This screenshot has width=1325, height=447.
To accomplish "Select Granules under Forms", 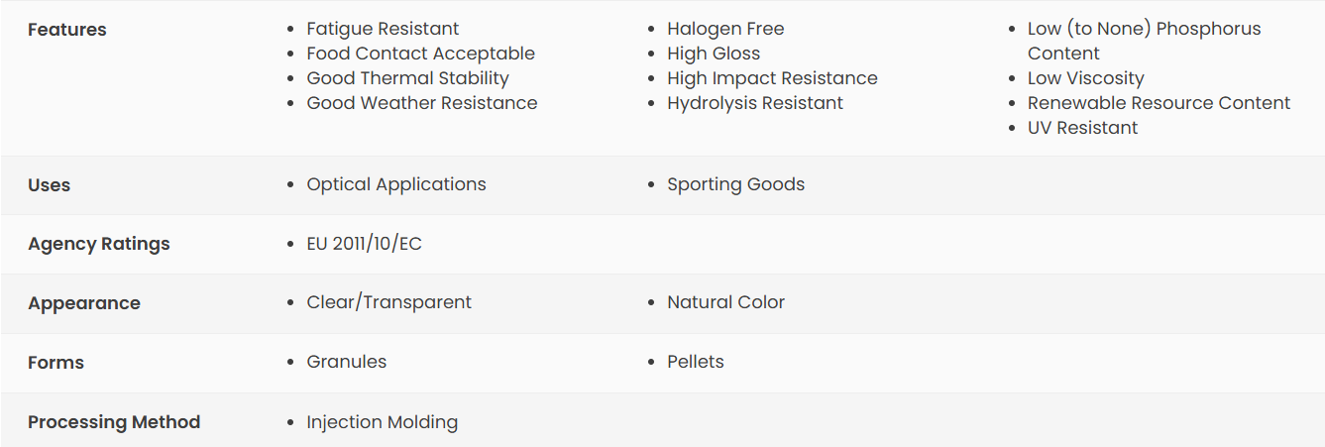I will (346, 362).
